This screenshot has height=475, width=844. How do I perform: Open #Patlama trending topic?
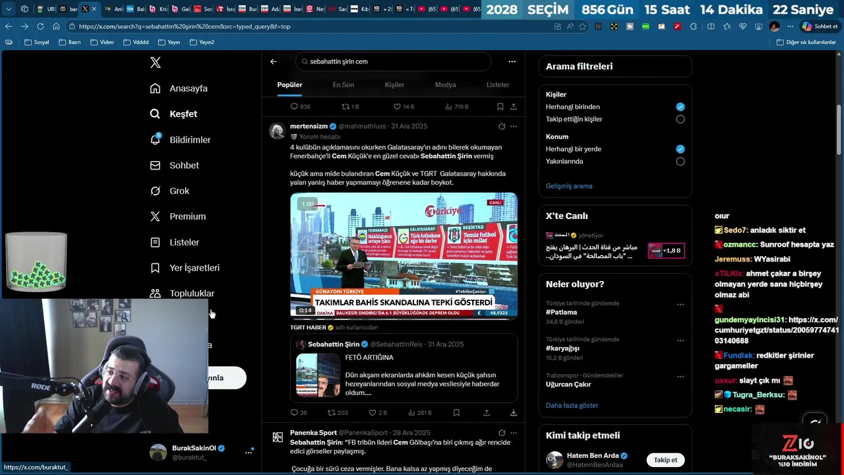[x=561, y=312]
